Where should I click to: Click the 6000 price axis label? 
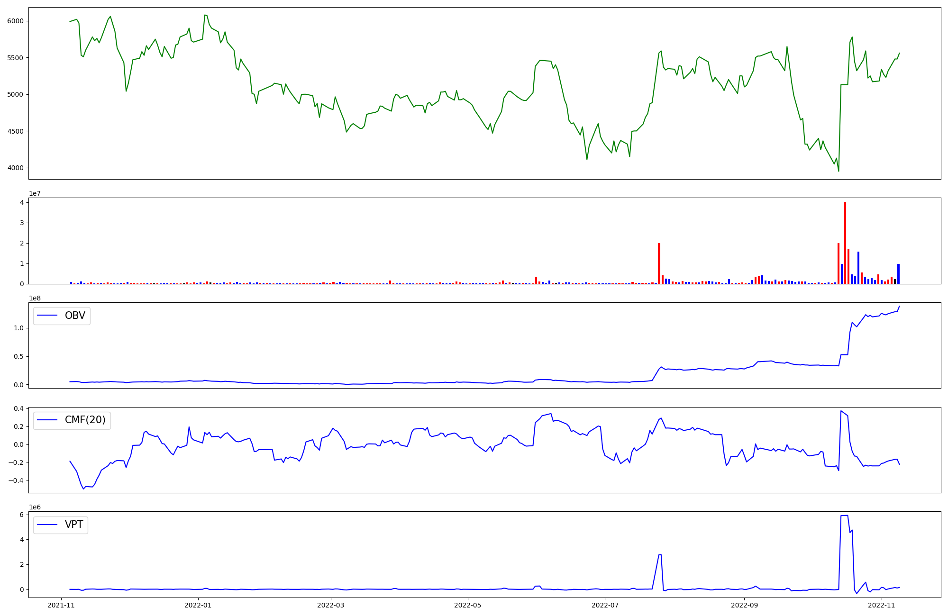click(16, 21)
